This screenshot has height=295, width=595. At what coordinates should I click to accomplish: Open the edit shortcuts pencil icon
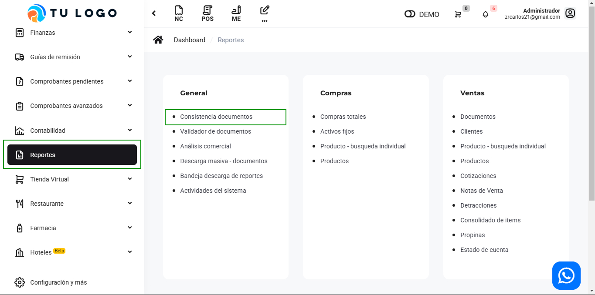tap(264, 10)
